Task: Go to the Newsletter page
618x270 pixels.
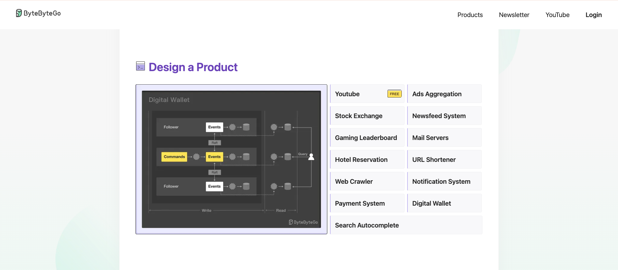Action: 514,15
